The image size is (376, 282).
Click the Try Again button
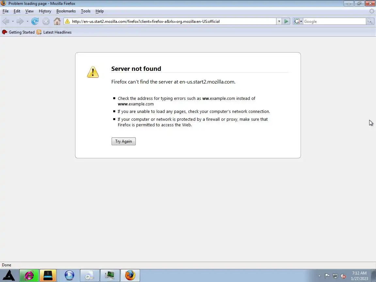123,141
